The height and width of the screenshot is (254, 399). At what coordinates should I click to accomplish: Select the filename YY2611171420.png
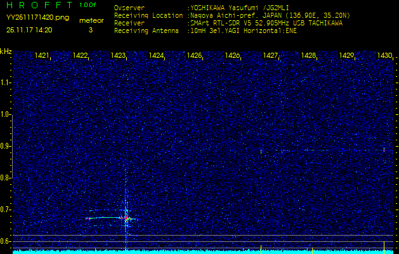point(37,18)
